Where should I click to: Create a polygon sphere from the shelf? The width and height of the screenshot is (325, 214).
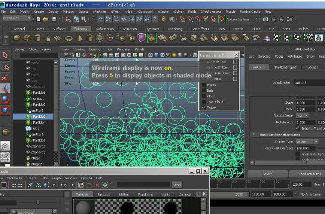pyautogui.click(x=17, y=38)
